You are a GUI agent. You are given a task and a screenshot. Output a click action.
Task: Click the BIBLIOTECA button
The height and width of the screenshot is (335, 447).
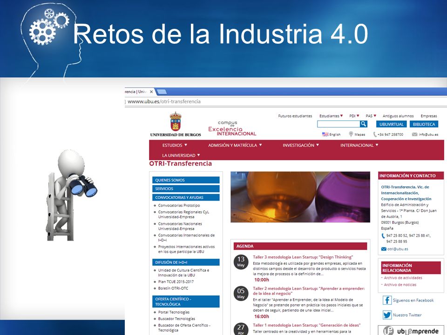pos(424,124)
